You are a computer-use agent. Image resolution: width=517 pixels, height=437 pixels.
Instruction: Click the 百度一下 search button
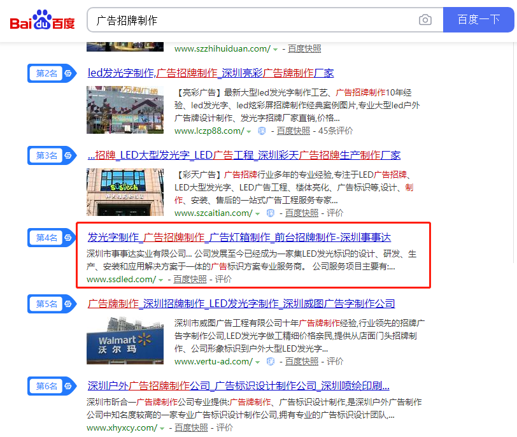(x=478, y=20)
